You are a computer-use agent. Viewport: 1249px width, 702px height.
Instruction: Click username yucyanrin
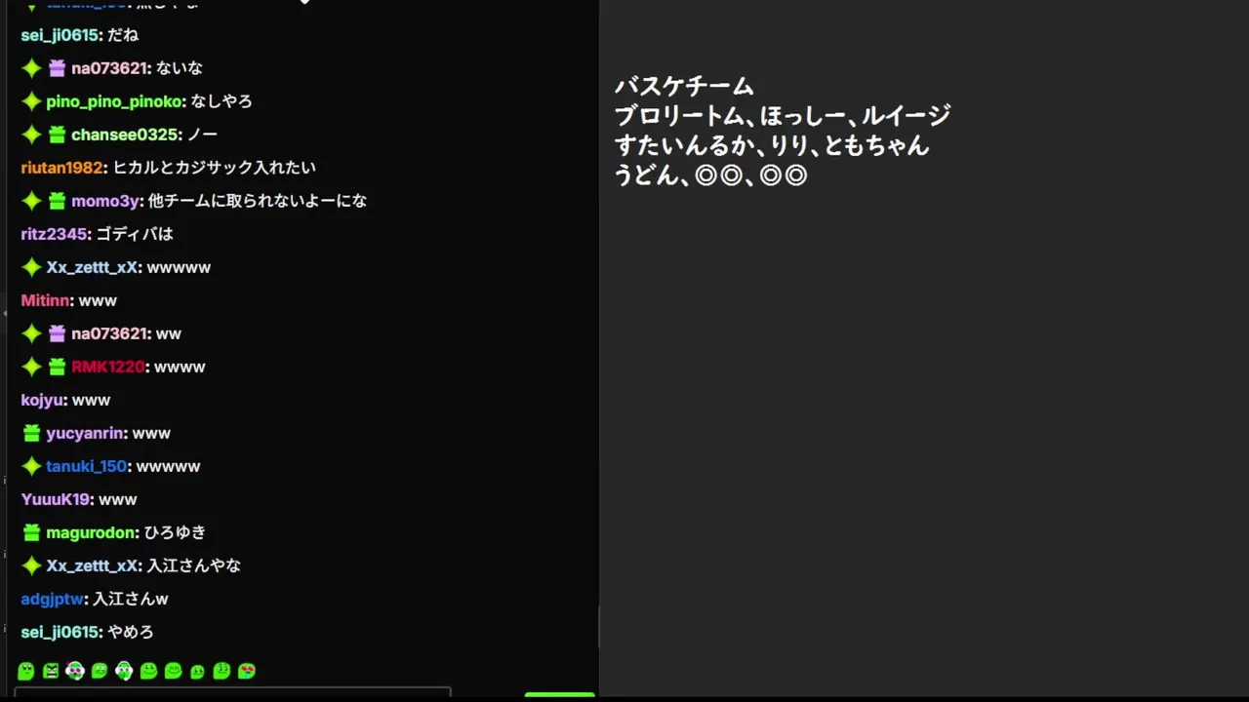(85, 433)
